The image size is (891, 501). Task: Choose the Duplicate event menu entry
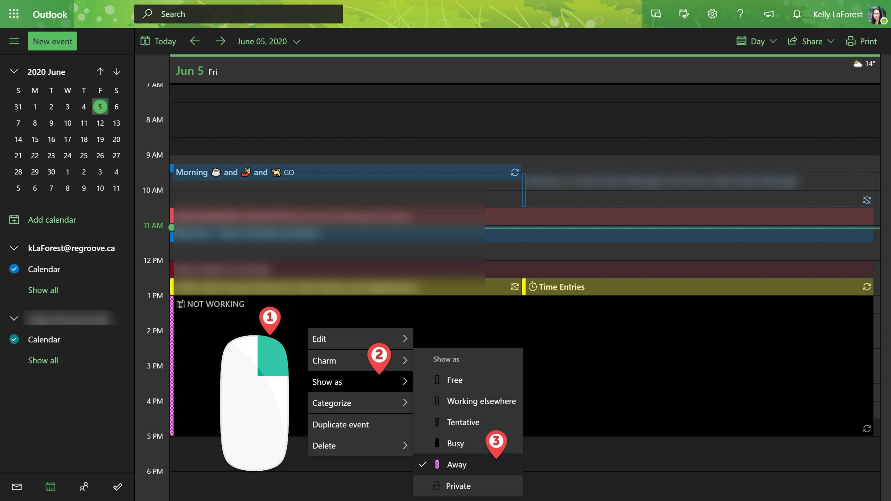340,424
